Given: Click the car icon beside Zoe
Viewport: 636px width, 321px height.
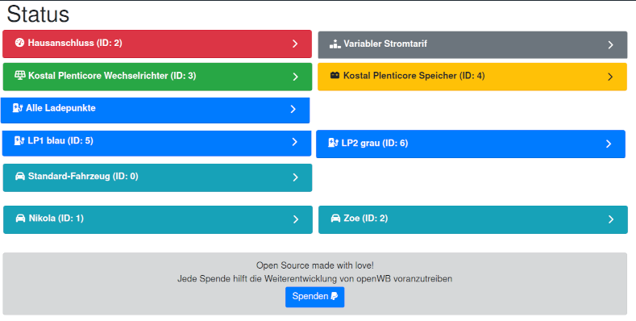Looking at the screenshot, I should pyautogui.click(x=335, y=219).
